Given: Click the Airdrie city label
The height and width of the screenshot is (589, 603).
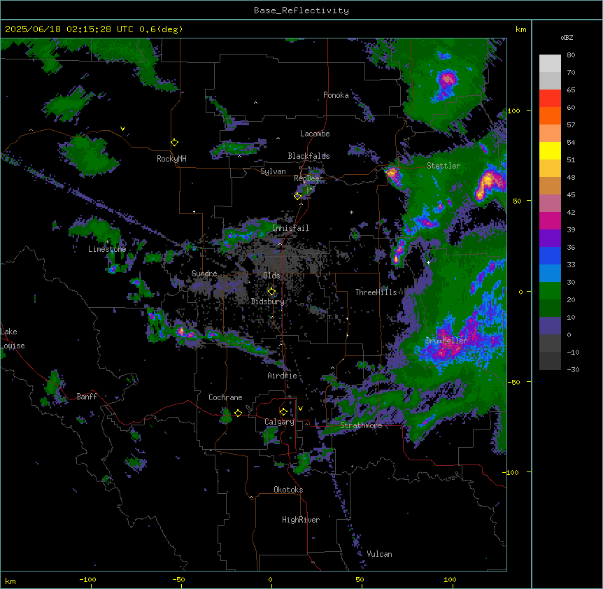Looking at the screenshot, I should click(x=282, y=376).
